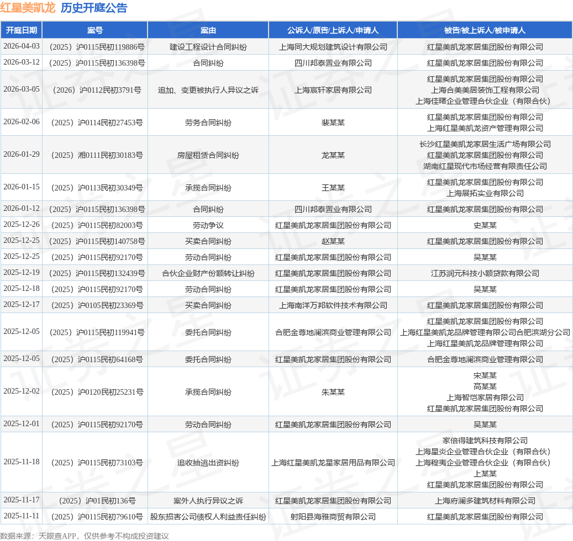Click 追加、变更被执行人异议之诉 cell

tap(208, 90)
